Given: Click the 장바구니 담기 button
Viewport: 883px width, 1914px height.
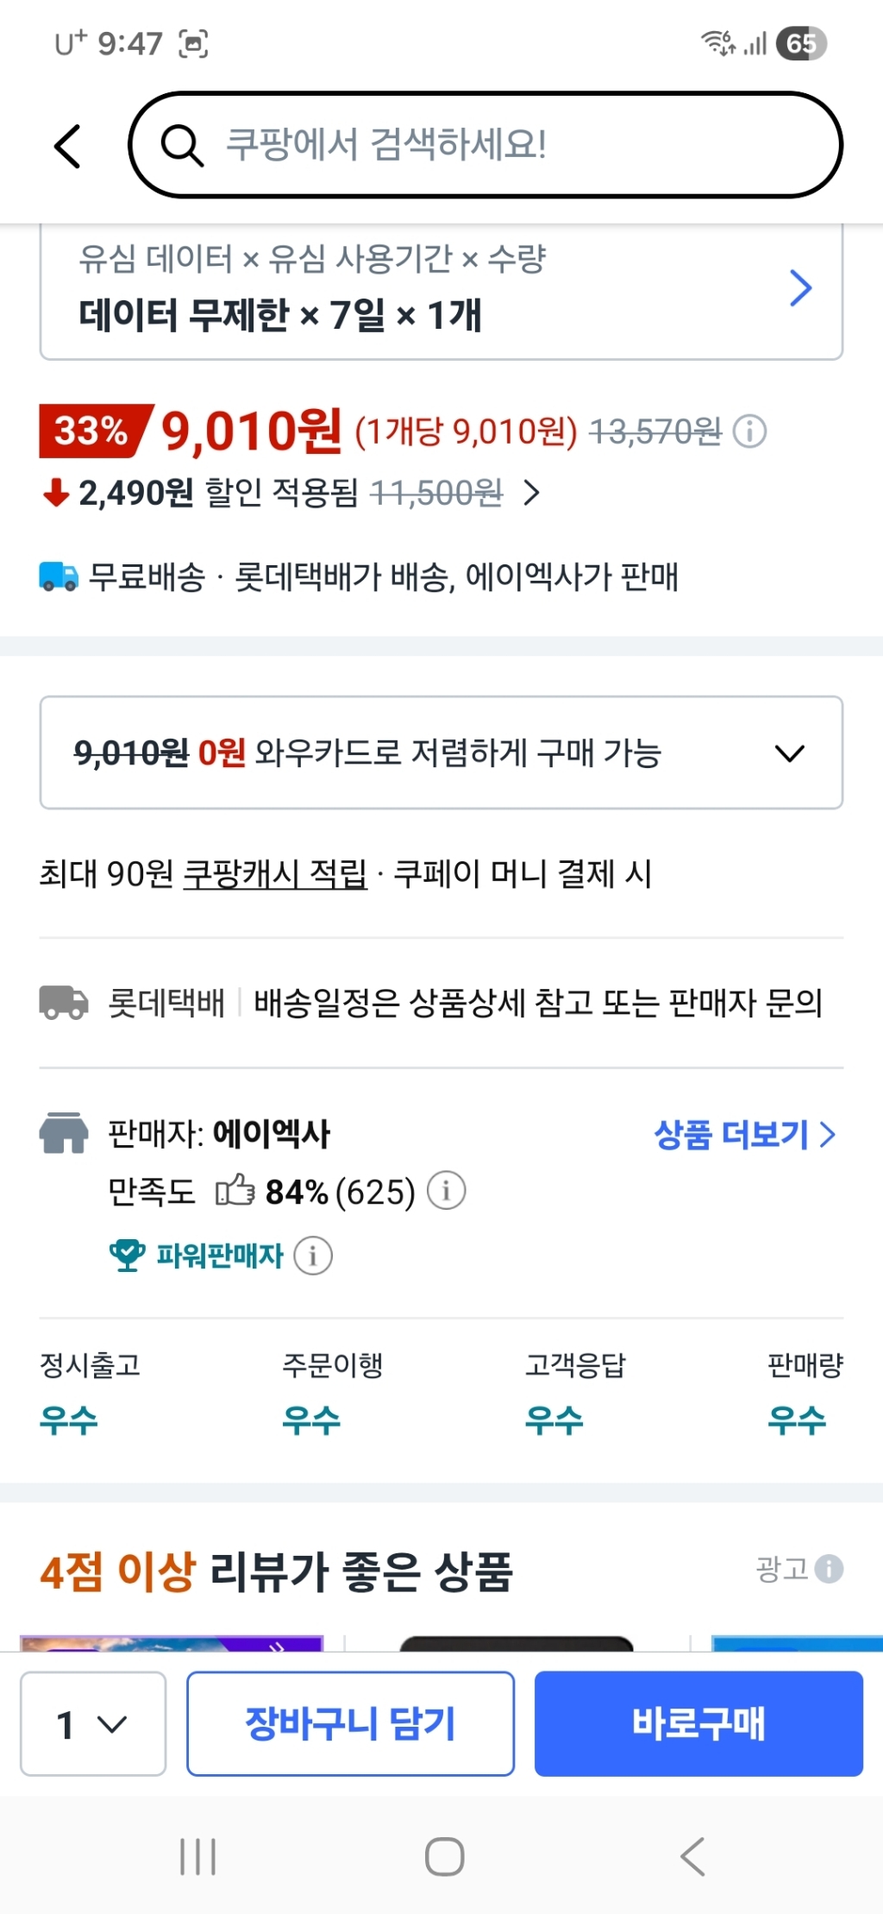Looking at the screenshot, I should click(350, 1725).
